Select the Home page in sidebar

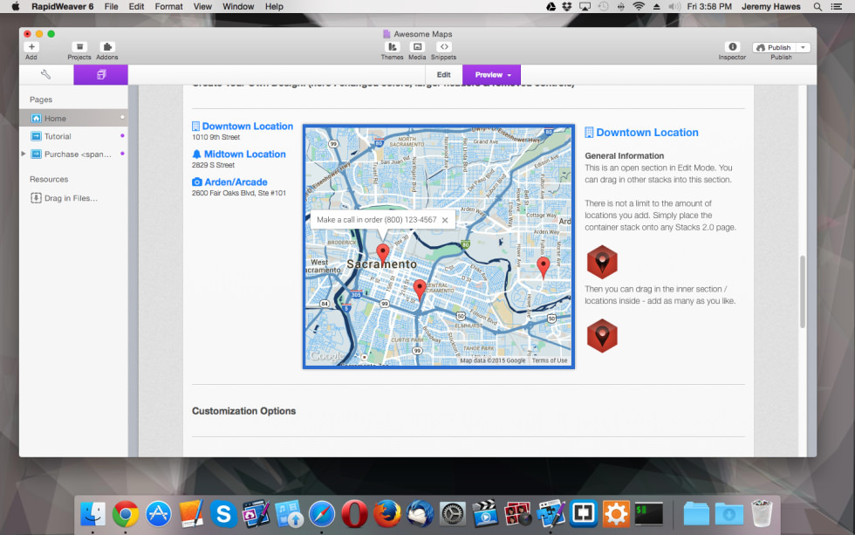(73, 119)
